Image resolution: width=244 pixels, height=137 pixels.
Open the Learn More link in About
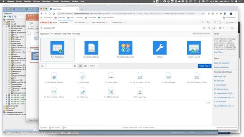[x=218, y=52]
